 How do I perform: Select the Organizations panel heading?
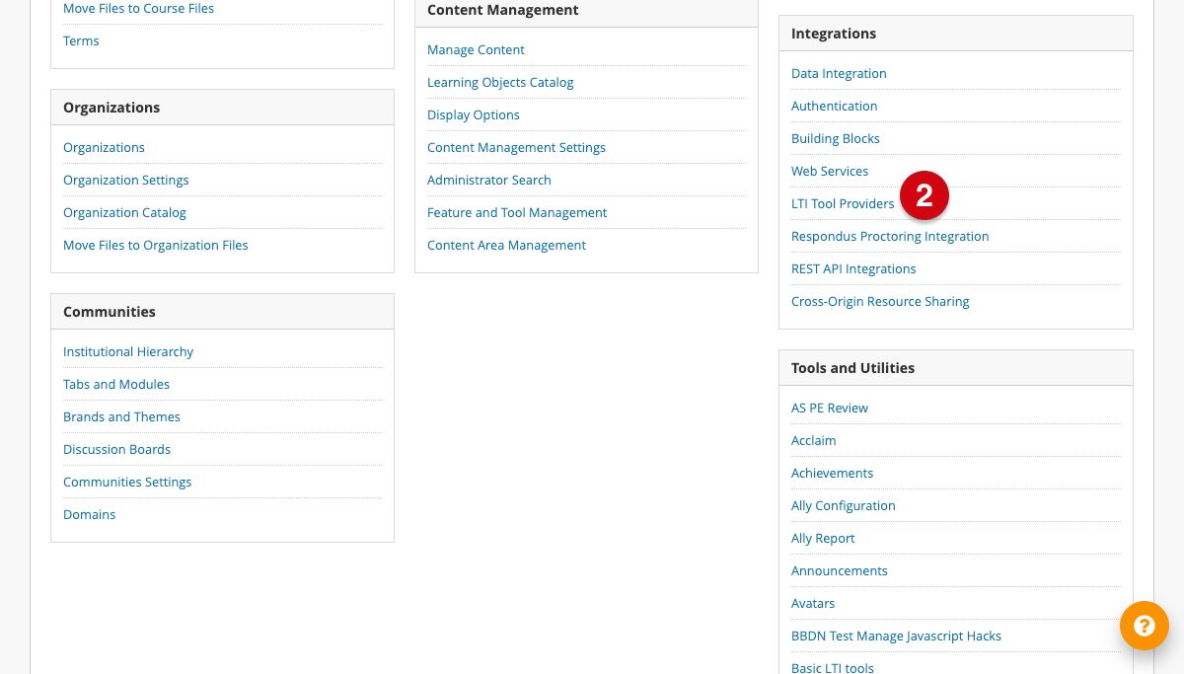(111, 107)
